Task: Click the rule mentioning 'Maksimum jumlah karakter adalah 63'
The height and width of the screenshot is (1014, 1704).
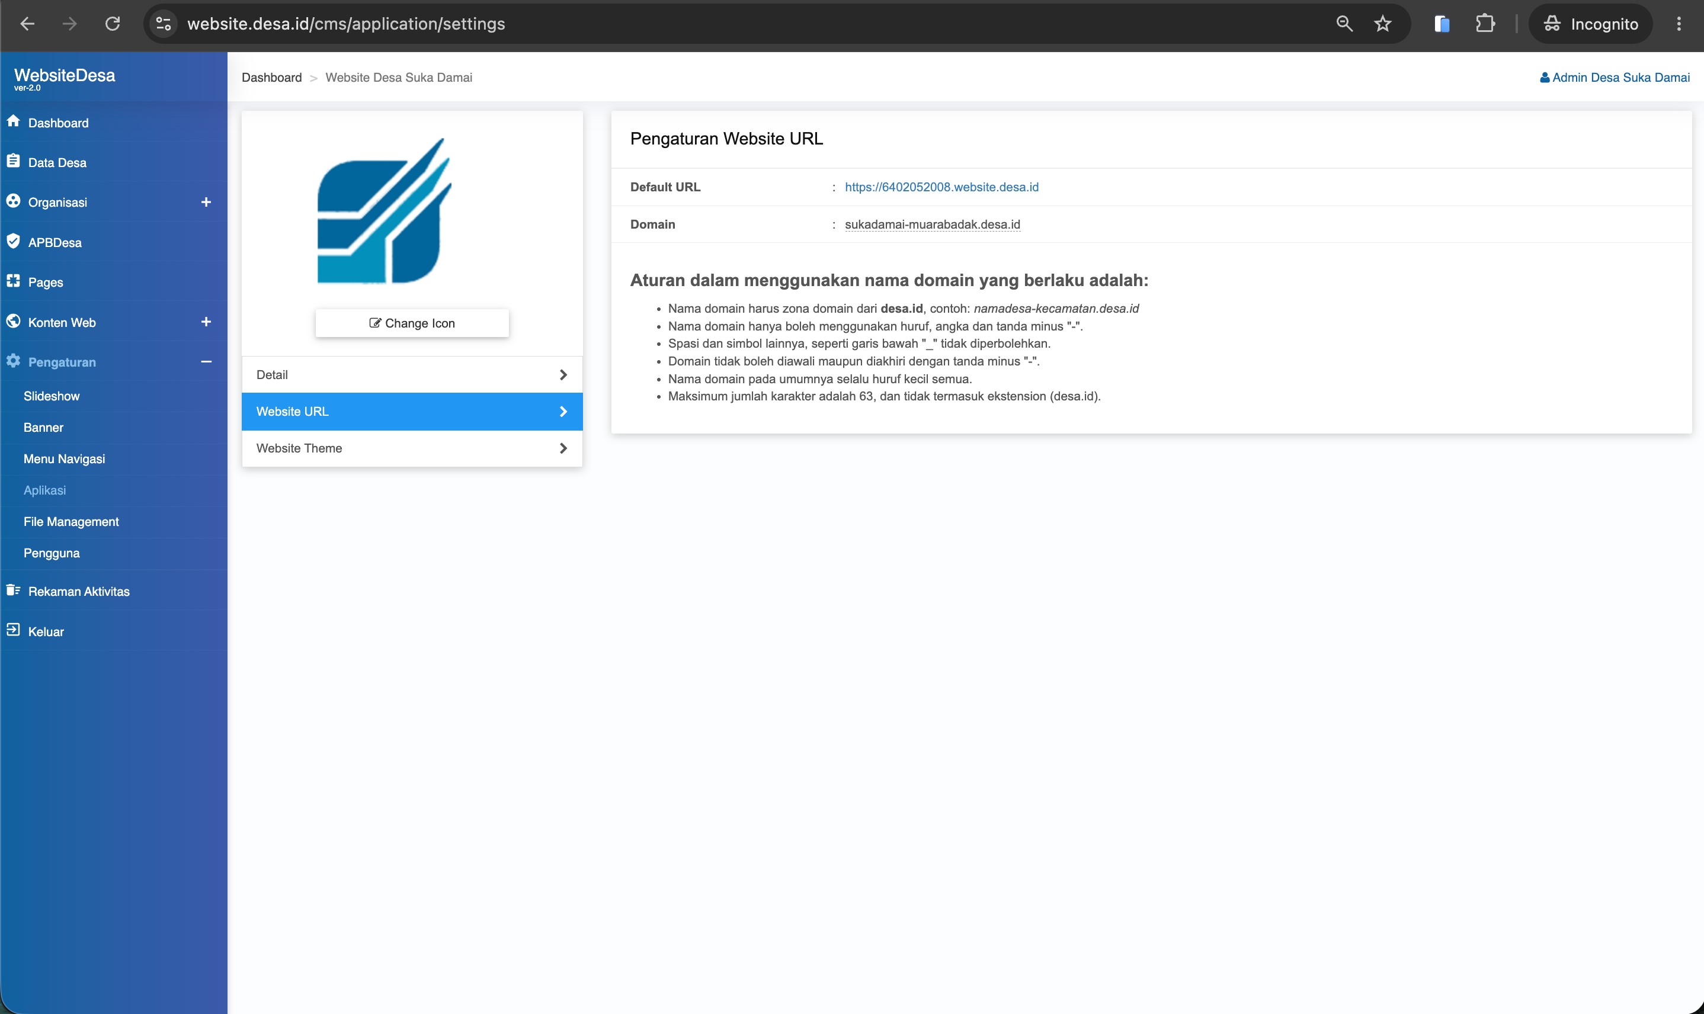Action: (884, 396)
